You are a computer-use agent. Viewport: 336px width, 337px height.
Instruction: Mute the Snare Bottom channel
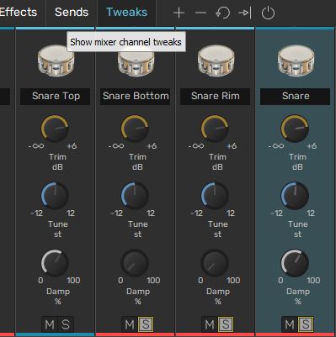tap(130, 324)
